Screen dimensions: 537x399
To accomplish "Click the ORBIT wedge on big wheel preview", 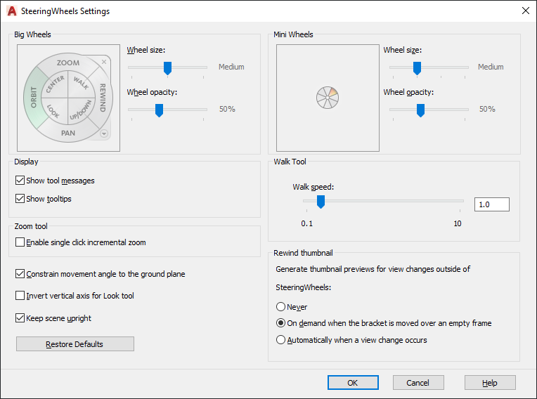I will click(x=33, y=98).
